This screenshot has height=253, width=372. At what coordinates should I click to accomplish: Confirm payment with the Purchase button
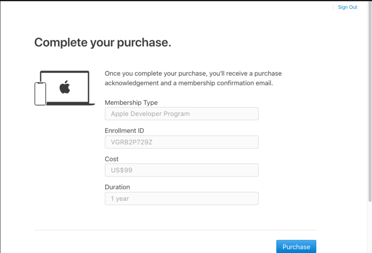click(x=296, y=247)
